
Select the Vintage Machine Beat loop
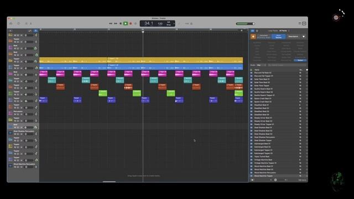point(263,160)
